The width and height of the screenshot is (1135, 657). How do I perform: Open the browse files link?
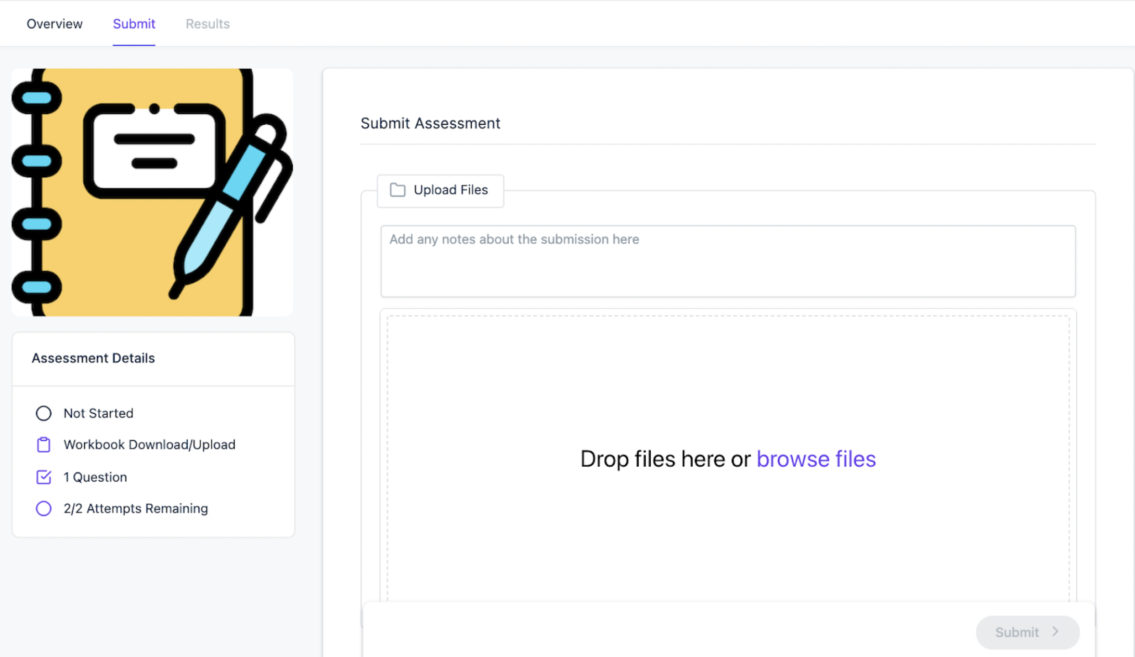(816, 459)
